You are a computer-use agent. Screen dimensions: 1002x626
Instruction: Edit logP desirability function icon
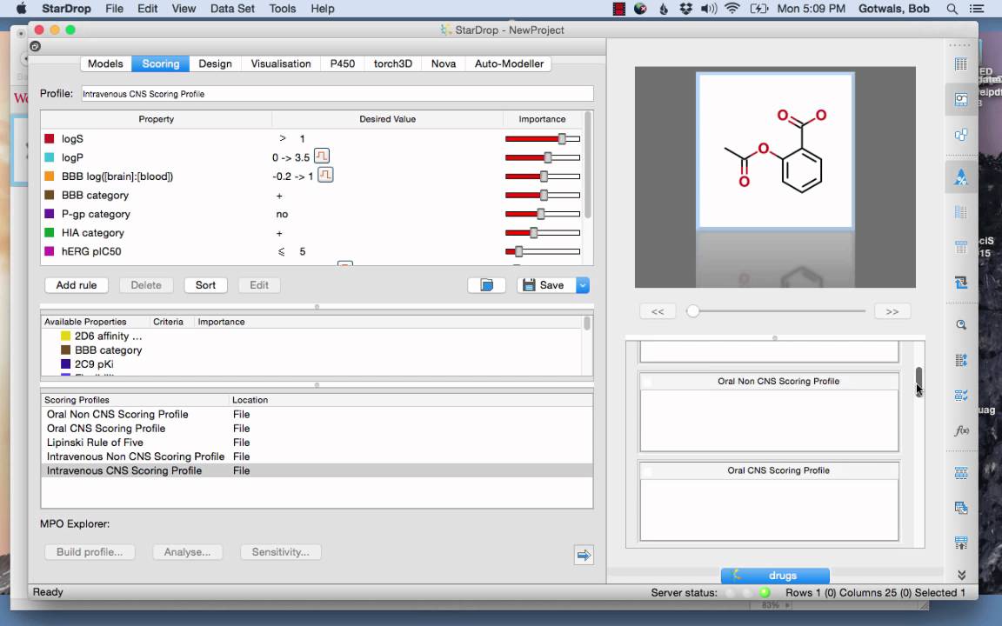[322, 156]
